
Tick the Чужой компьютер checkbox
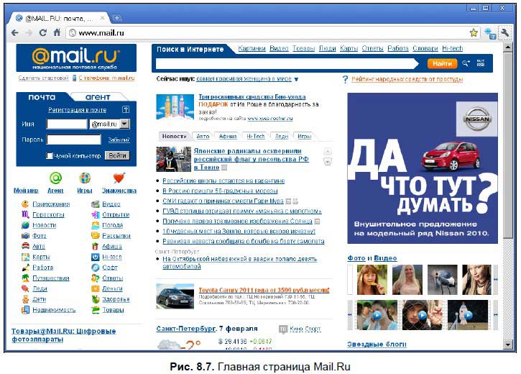[50, 155]
